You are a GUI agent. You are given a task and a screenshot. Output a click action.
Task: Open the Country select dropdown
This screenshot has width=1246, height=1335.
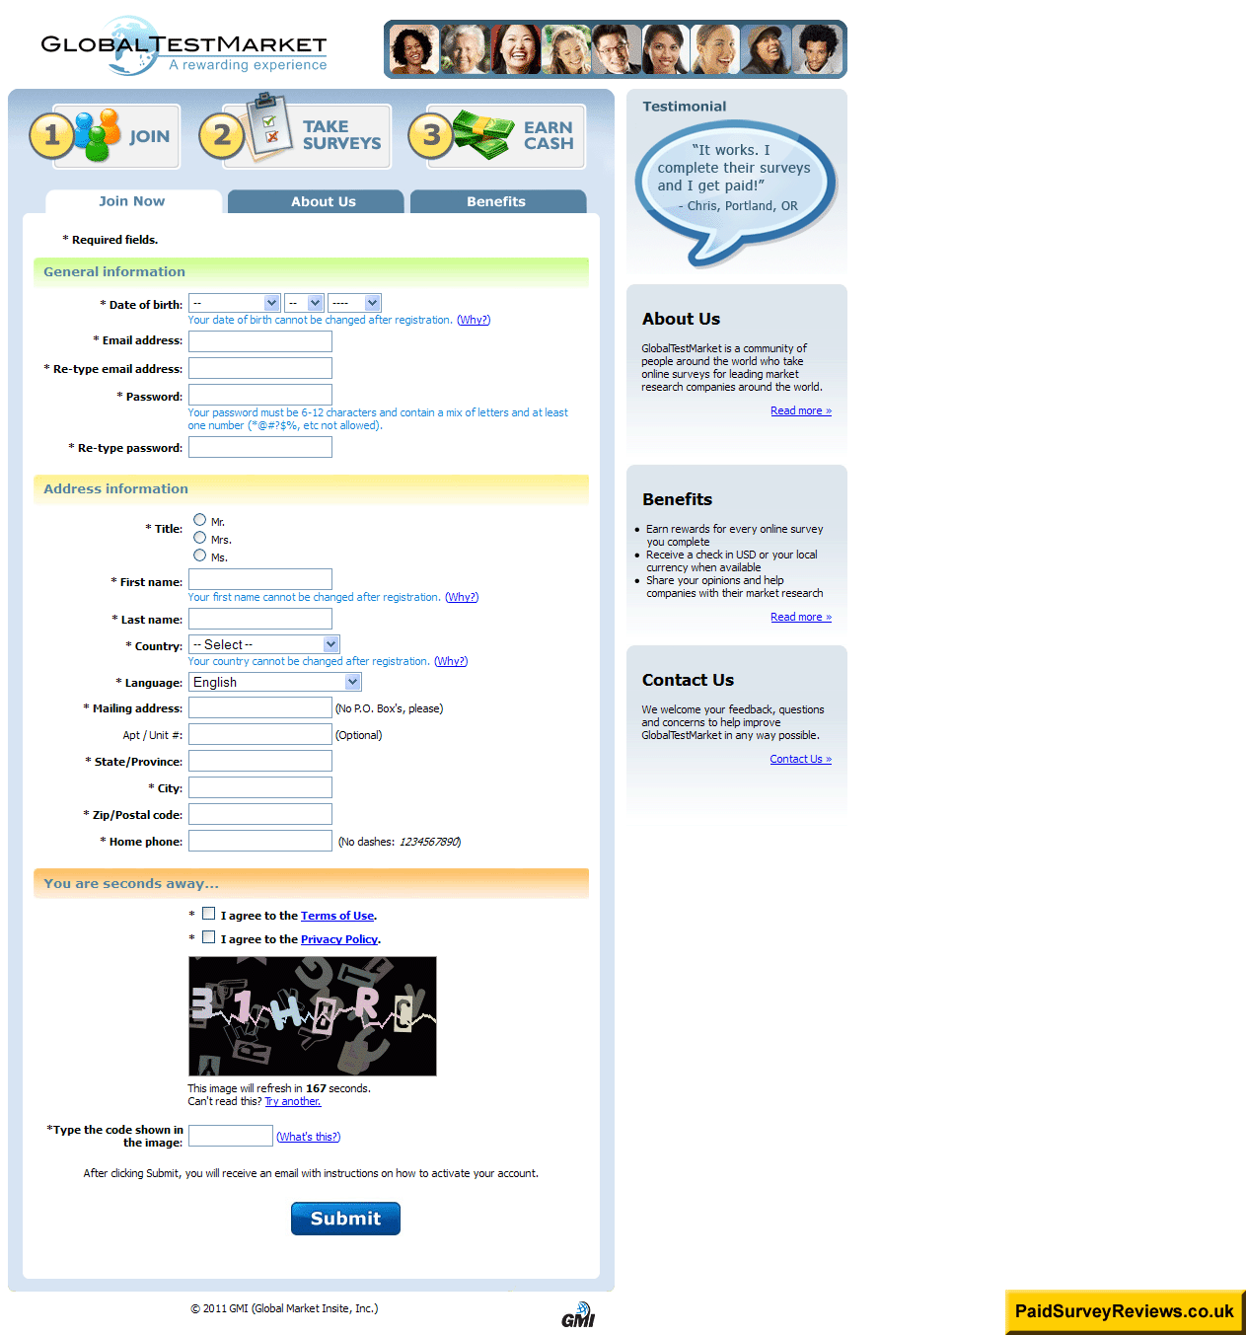264,644
